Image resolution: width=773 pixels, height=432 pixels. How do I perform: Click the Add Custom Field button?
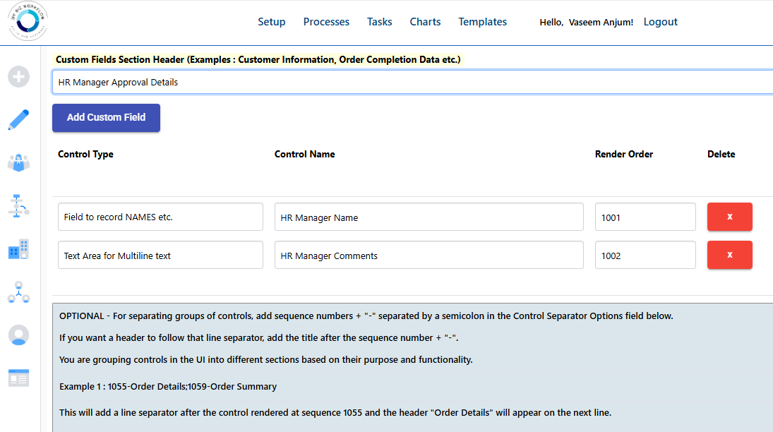106,118
